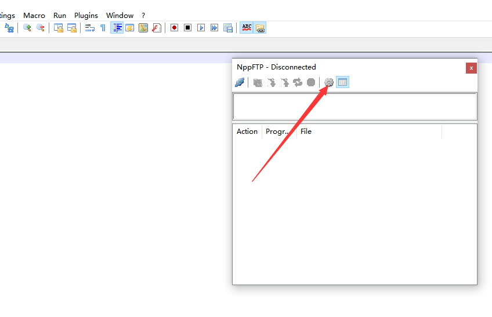
Task: Open the Function List icon
Action: click(x=157, y=28)
